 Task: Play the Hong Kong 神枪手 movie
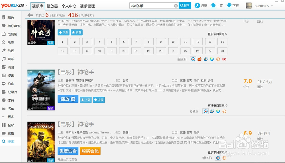point(68,99)
